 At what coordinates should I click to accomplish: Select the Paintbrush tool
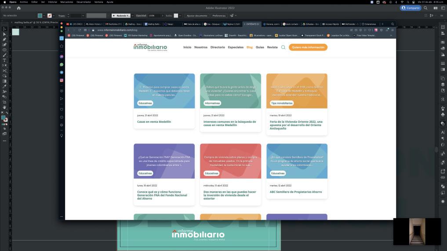4,55
